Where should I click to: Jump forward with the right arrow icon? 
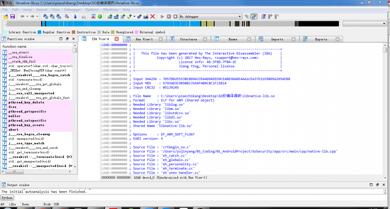pos(32,16)
